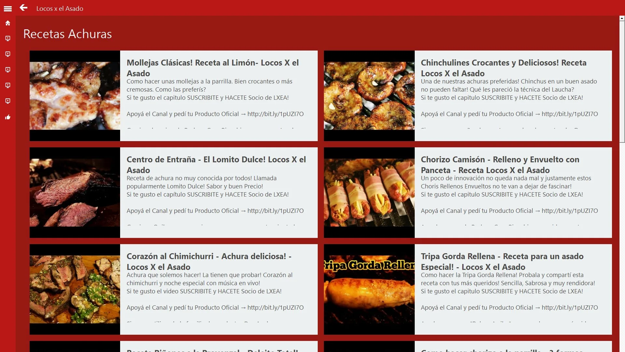Select the fourth video section sidebar icon
The height and width of the screenshot is (352, 625).
[x=8, y=85]
